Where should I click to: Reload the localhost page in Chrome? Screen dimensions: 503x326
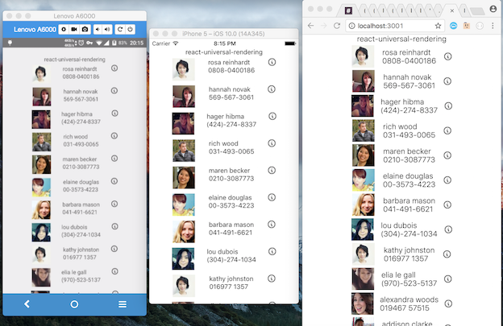point(337,26)
